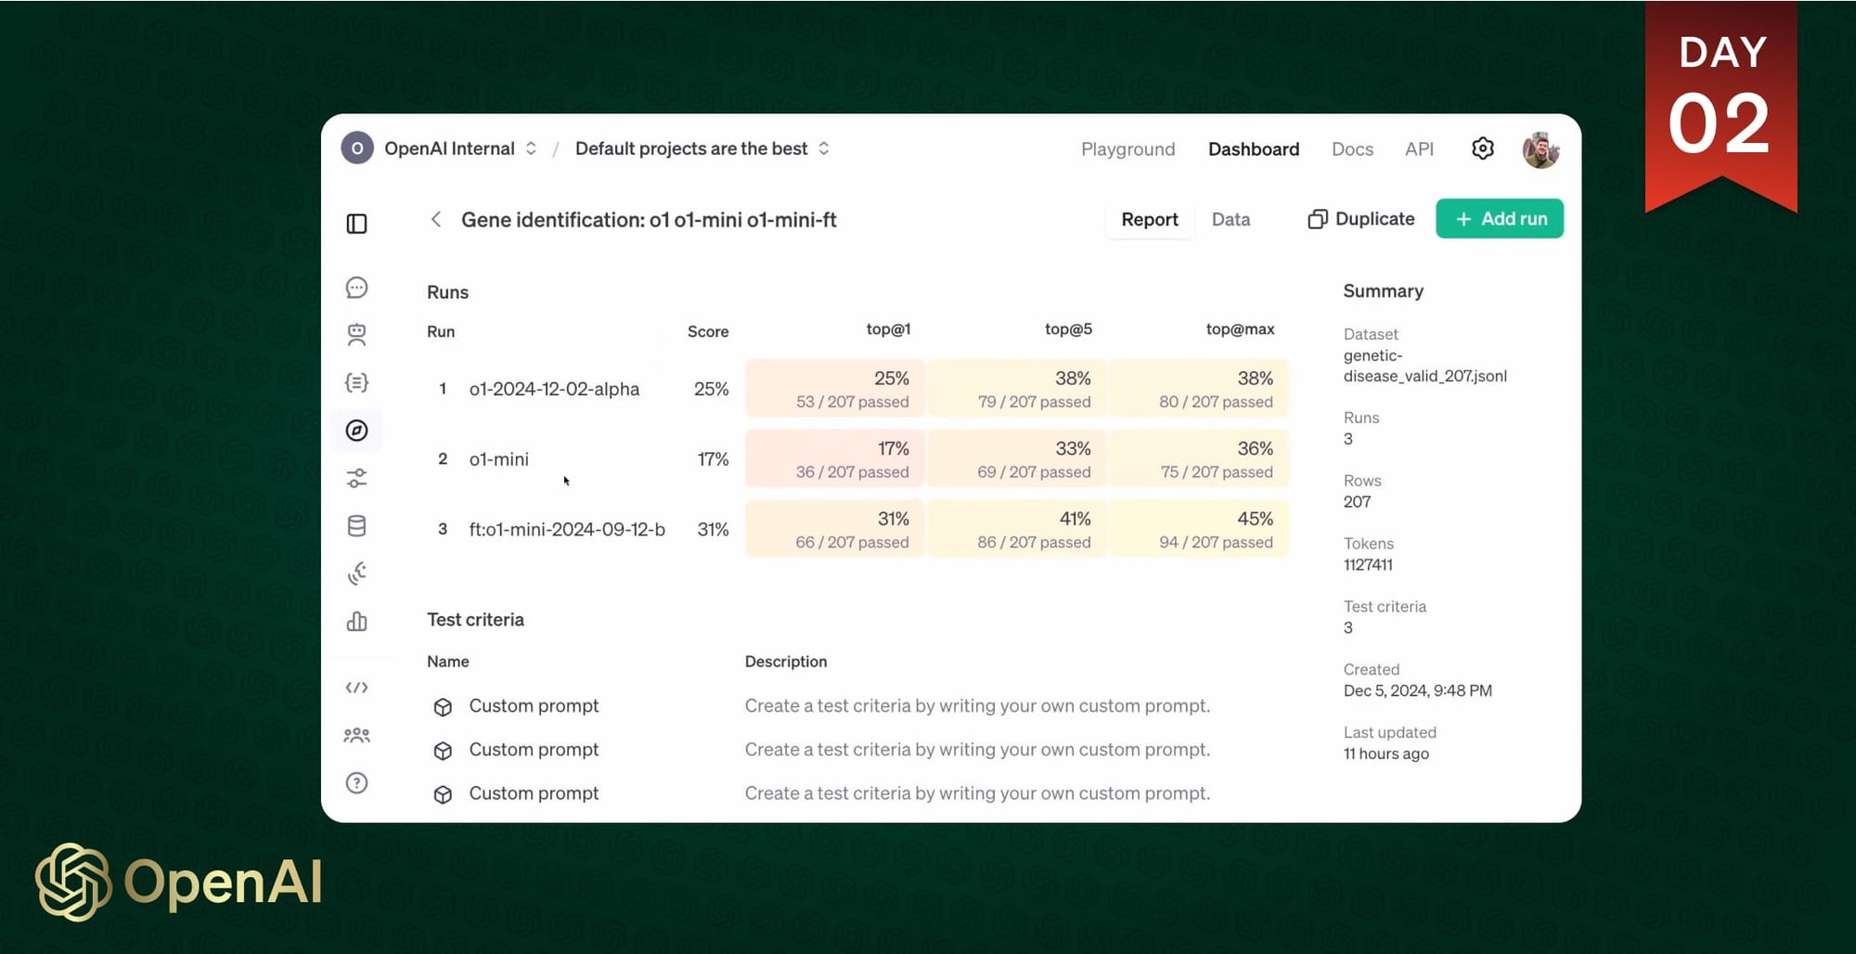Open team Members using the people icon
Image resolution: width=1856 pixels, height=954 pixels.
point(357,734)
